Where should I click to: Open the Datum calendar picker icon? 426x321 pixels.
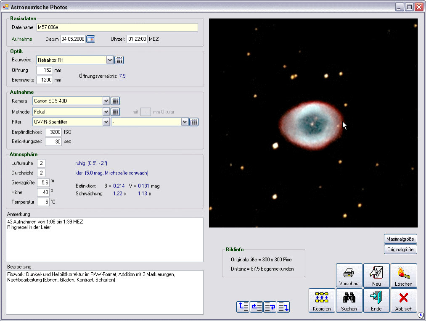click(x=91, y=39)
